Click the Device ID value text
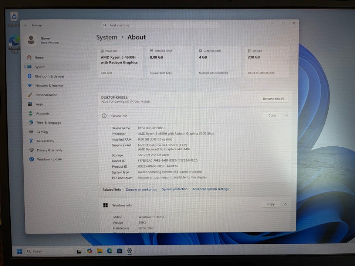The image size is (355, 266). click(168, 160)
